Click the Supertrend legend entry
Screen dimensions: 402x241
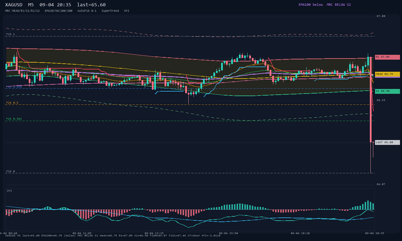(110, 11)
